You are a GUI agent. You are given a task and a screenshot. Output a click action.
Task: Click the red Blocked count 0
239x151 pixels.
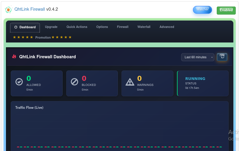coord(84,78)
